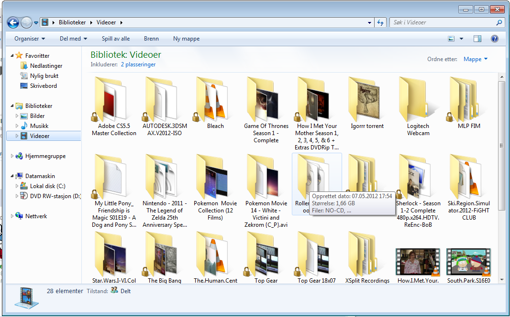Viewport: 510px width, 317px height.
Task: Open the 'Del med' menu
Action: click(x=74, y=39)
